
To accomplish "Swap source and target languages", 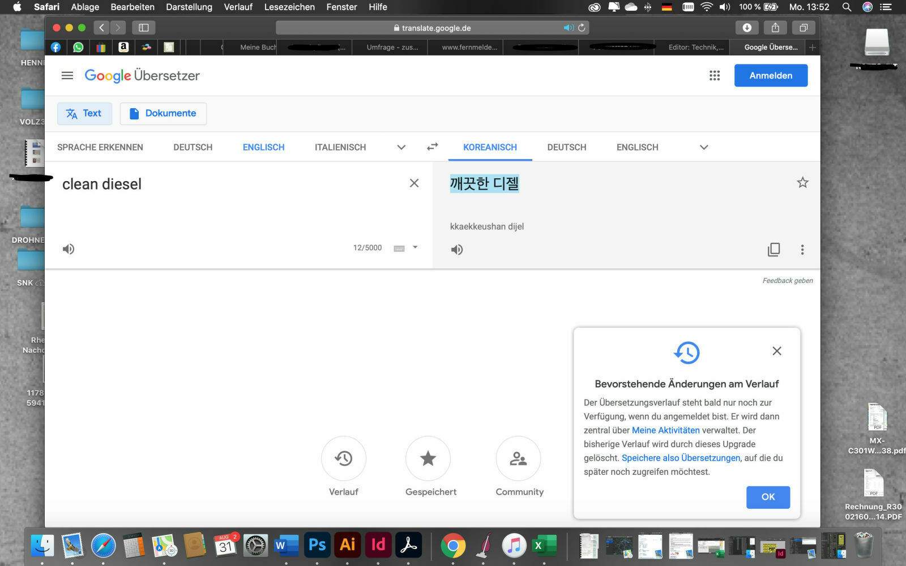I will tap(432, 147).
